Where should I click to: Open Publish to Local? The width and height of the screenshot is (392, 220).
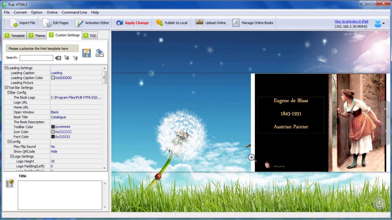[172, 23]
